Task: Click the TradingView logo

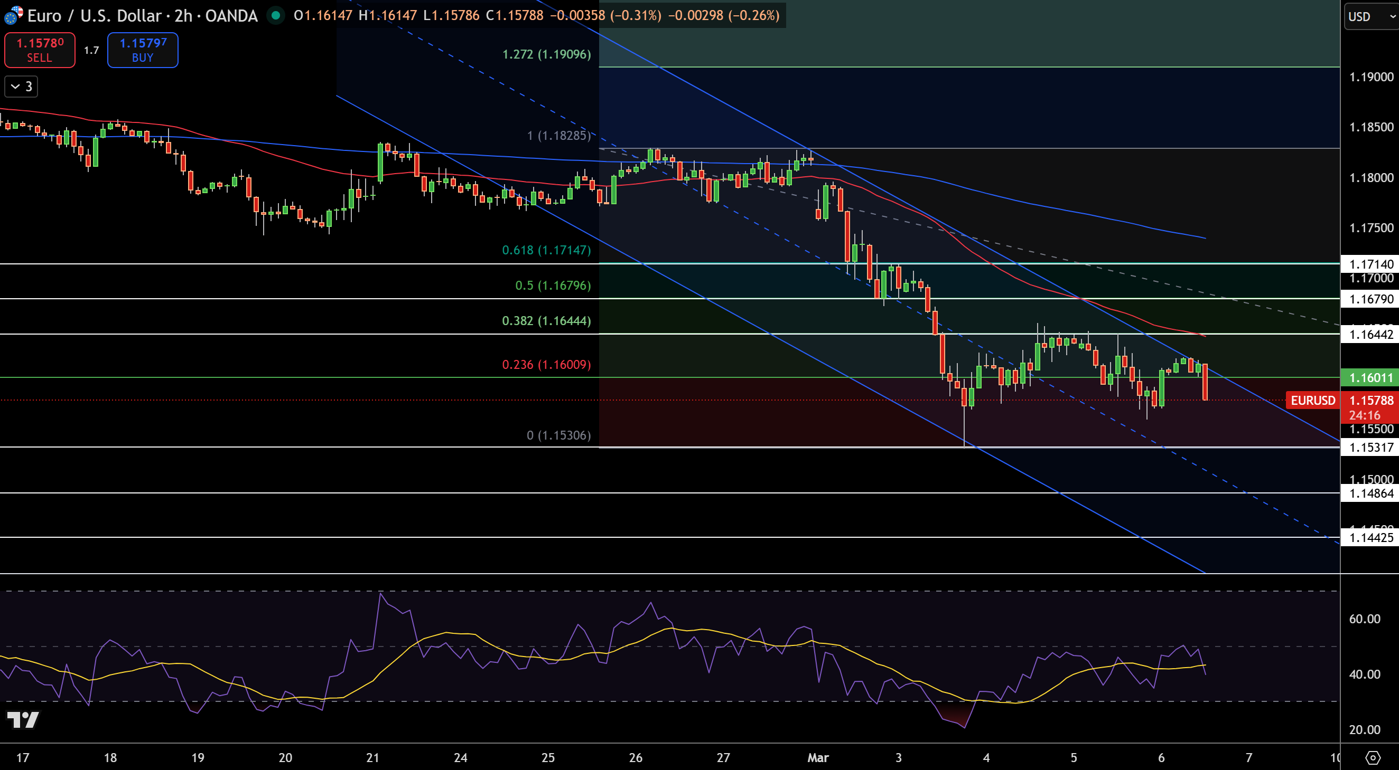Action: tap(23, 719)
